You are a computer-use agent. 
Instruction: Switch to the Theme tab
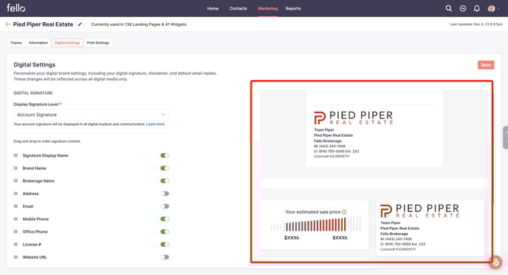(x=16, y=43)
